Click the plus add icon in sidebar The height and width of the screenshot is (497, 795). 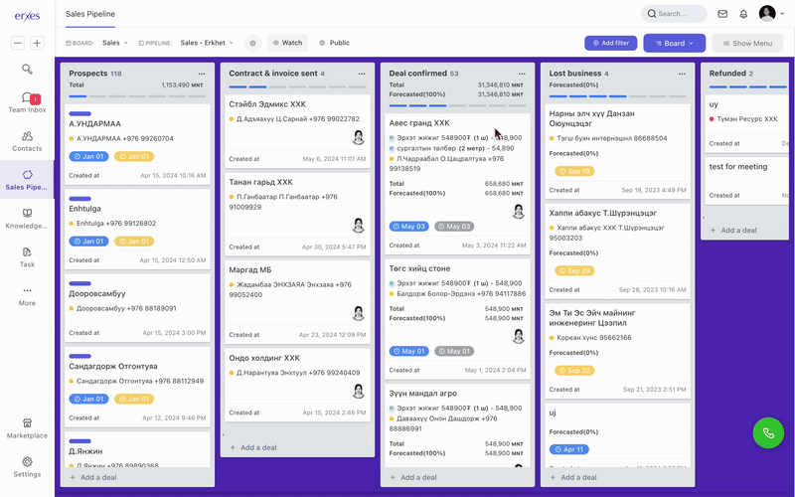[37, 43]
